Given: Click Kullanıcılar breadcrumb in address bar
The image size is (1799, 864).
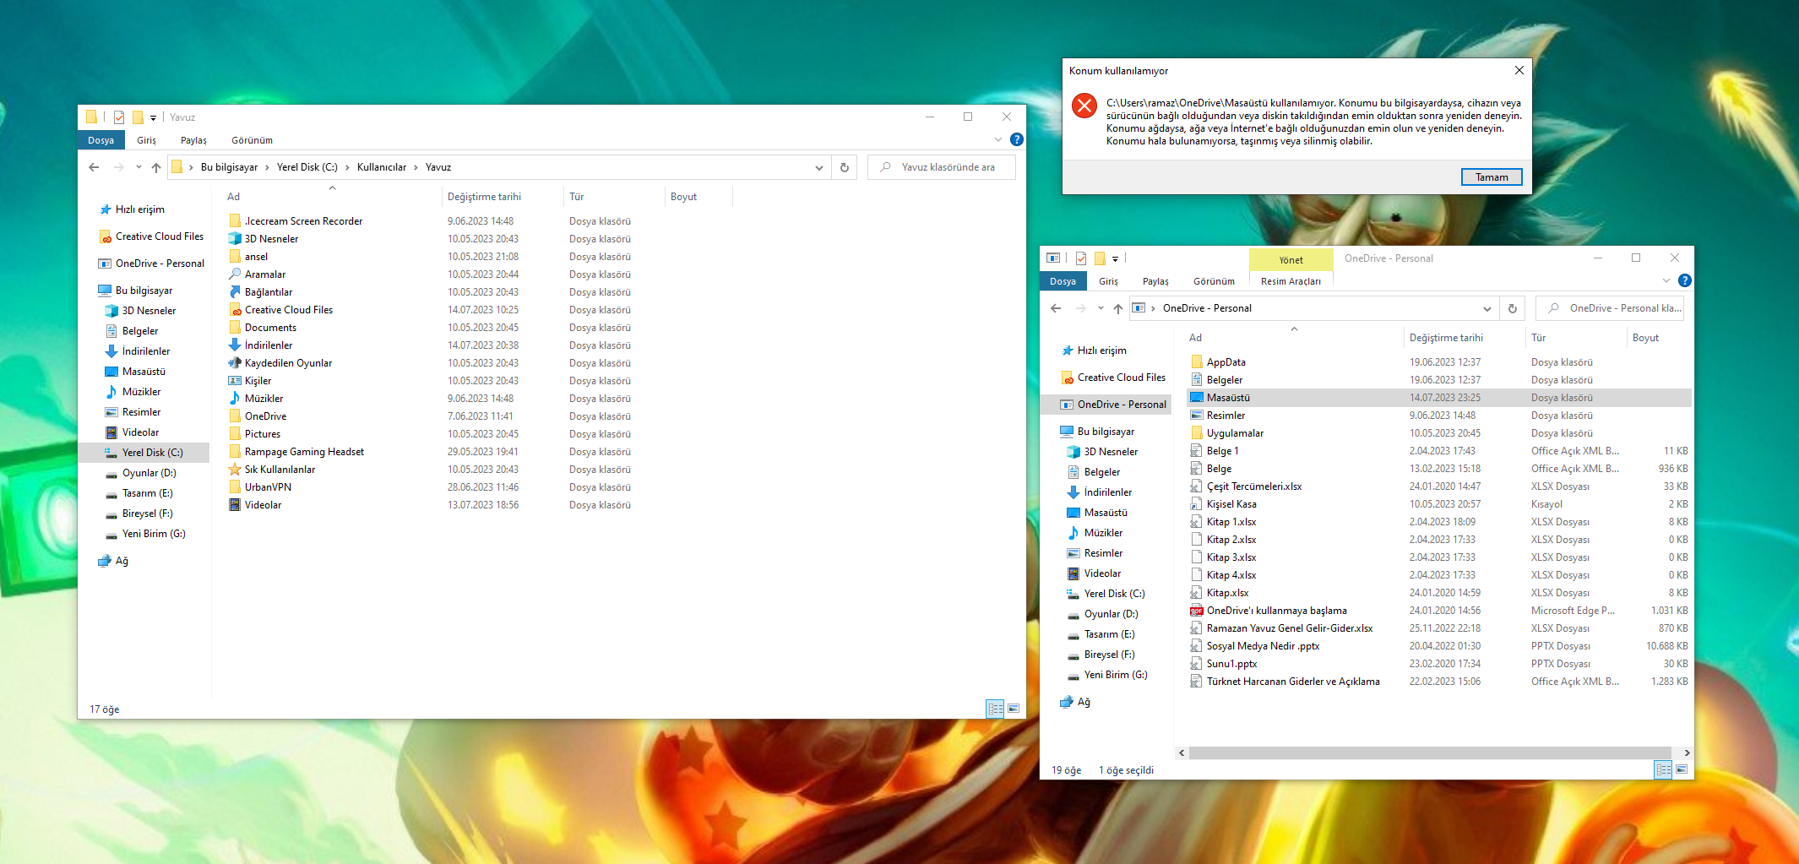Looking at the screenshot, I should point(382,167).
